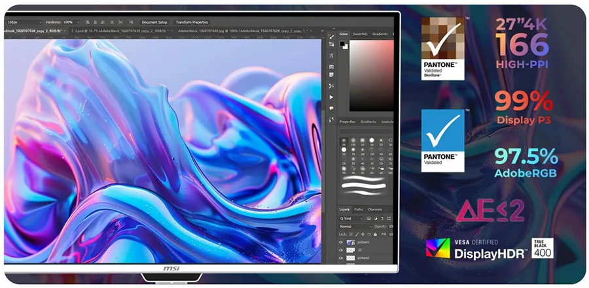Open the History arrows icon in the dock
This screenshot has width=589, height=288.
tap(331, 120)
